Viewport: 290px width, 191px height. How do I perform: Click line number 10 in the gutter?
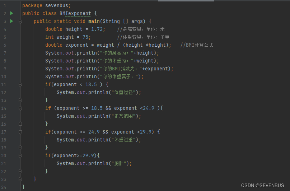4,76
